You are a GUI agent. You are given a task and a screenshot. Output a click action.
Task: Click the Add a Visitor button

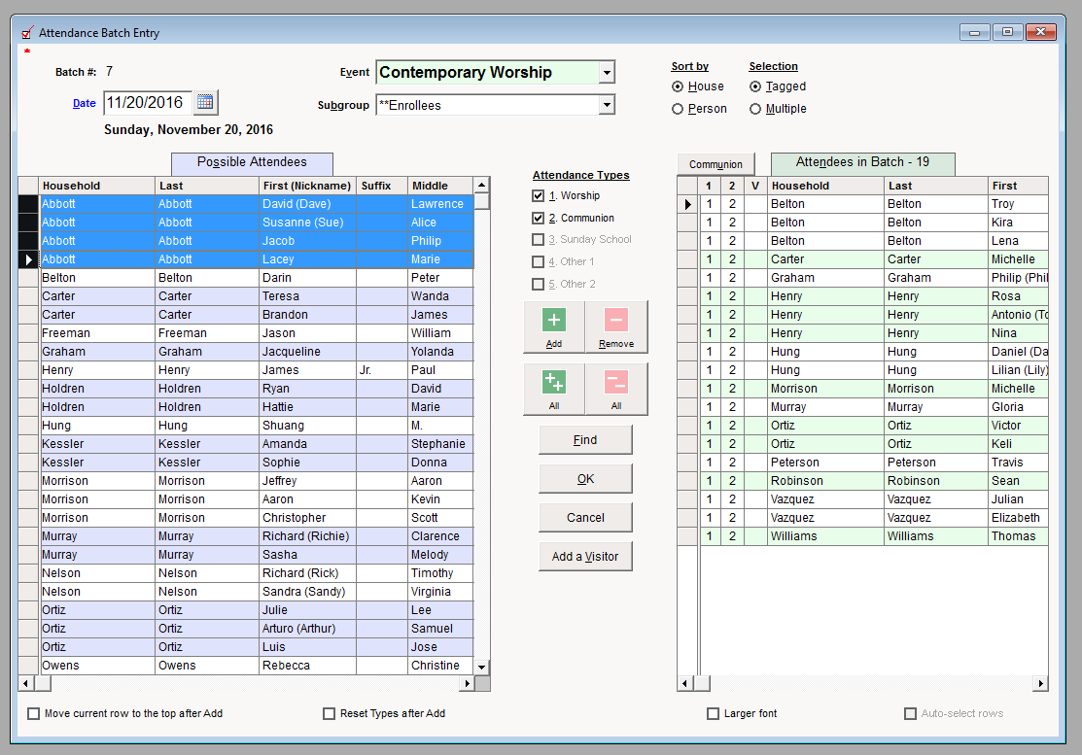click(585, 557)
